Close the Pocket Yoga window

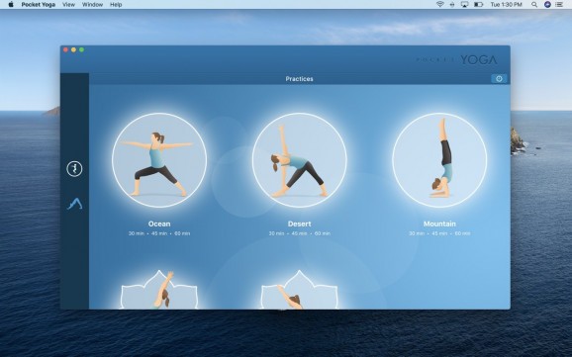coord(65,49)
